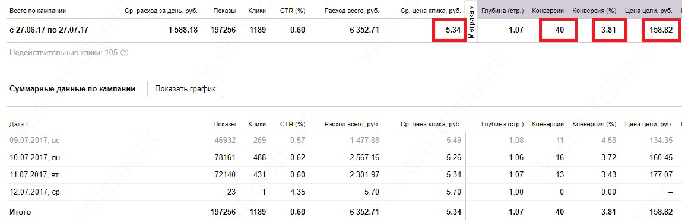Click clicks value 488
This screenshot has height=220, width=685.
259,158
